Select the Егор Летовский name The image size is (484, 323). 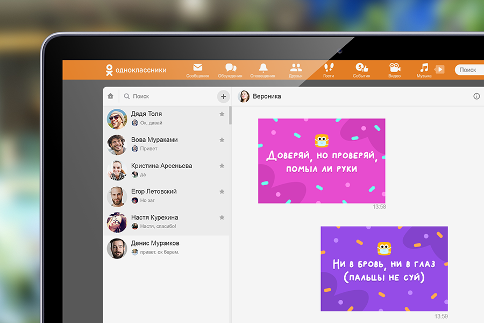154,192
